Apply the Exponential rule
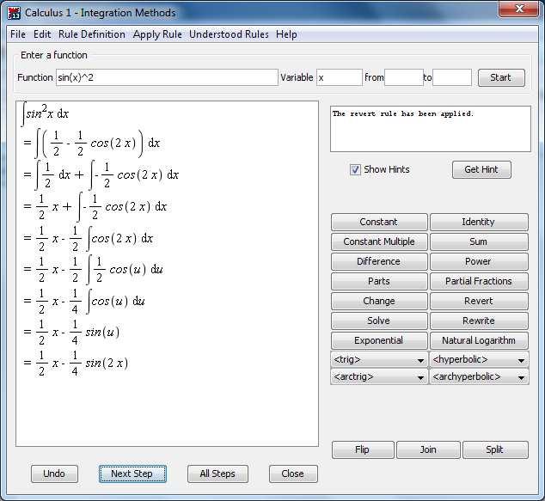Viewport: 545px width, 501px height. coord(379,341)
